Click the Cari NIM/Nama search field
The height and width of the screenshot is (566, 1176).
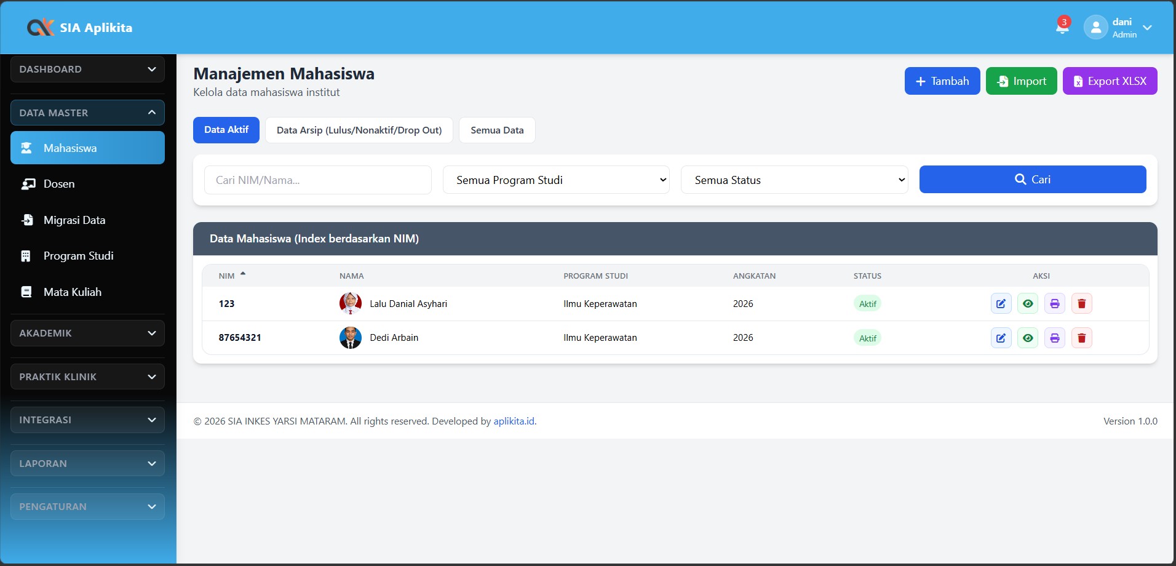pos(317,180)
